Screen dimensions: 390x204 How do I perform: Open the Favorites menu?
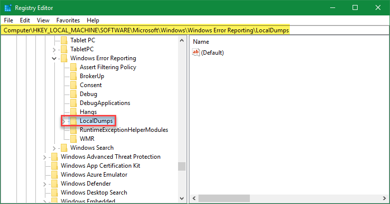tap(68, 20)
